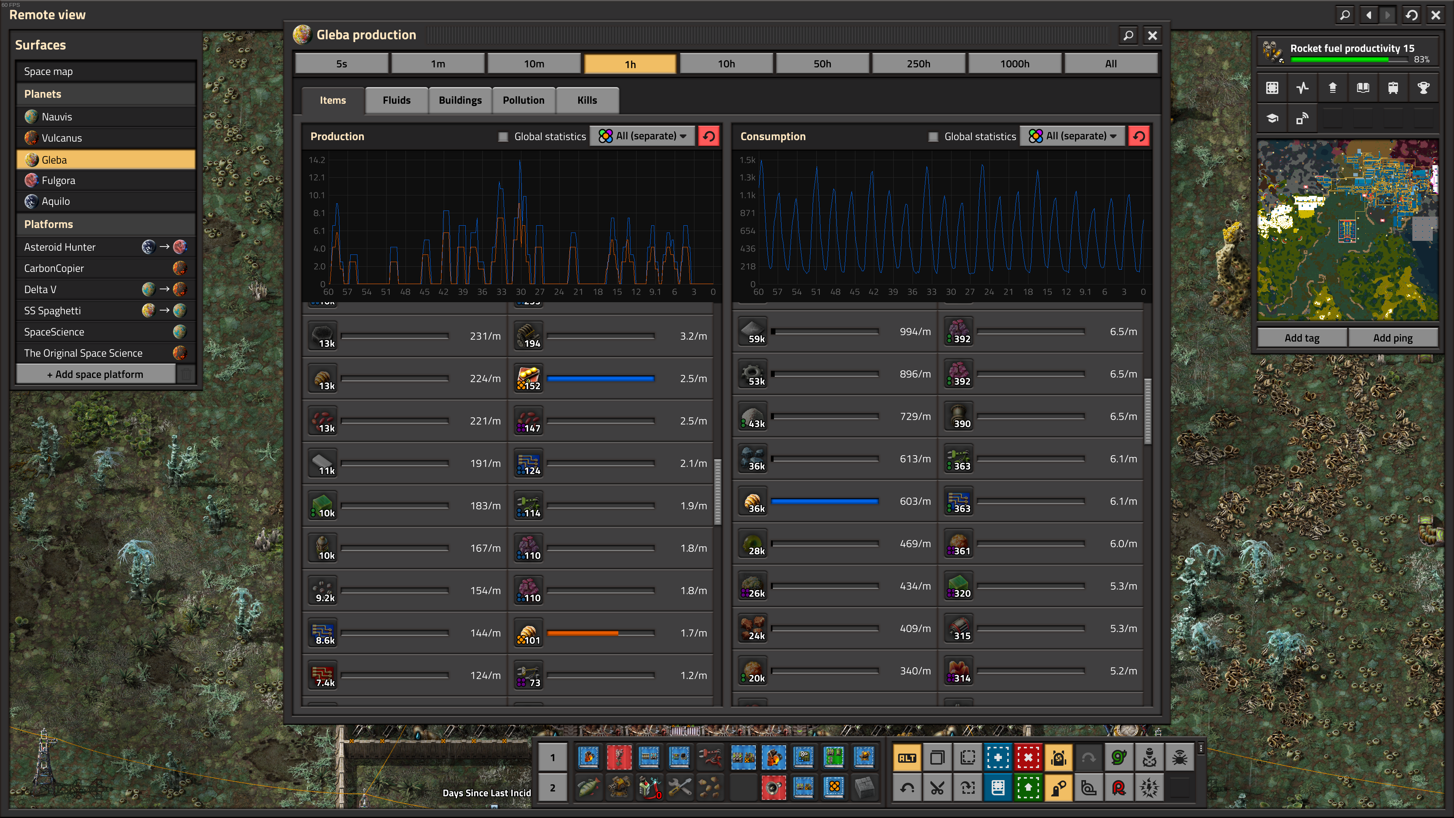The width and height of the screenshot is (1454, 818).
Task: Select the 10m time range
Action: point(534,64)
